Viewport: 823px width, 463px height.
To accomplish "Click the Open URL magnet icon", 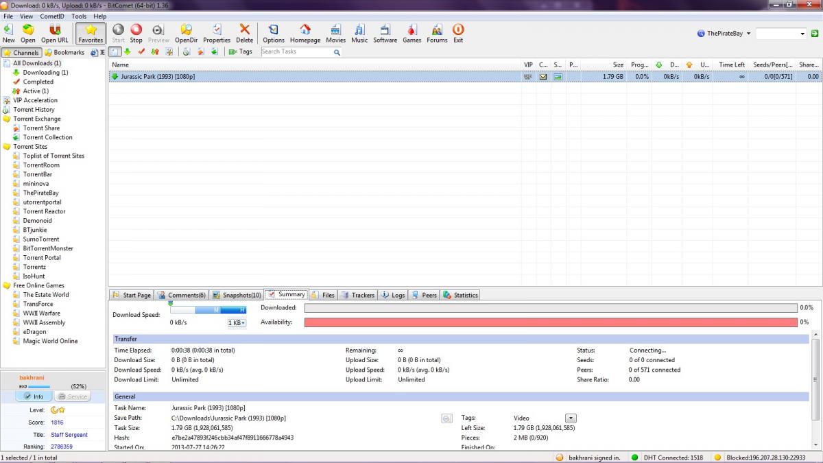I will click(x=55, y=33).
